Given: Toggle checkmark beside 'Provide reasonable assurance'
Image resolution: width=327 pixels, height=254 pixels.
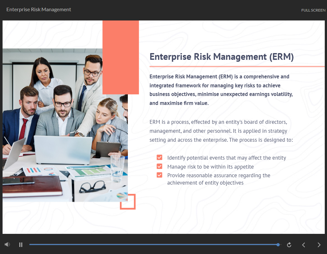Looking at the screenshot, I should [x=159, y=175].
